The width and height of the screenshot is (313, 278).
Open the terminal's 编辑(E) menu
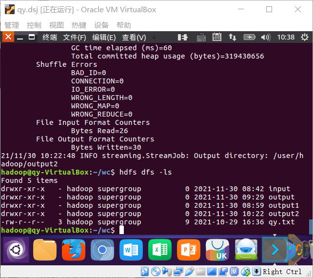click(104, 38)
